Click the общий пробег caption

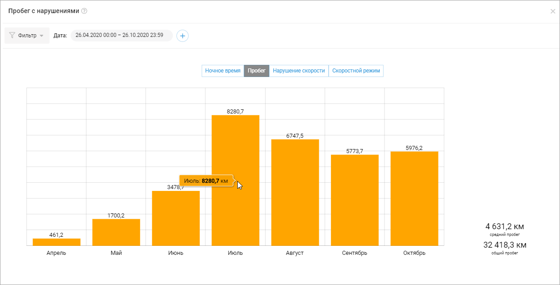click(505, 253)
